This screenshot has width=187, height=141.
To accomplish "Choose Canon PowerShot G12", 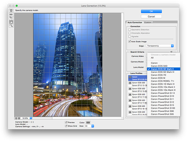I will pyautogui.click(x=164, y=102).
